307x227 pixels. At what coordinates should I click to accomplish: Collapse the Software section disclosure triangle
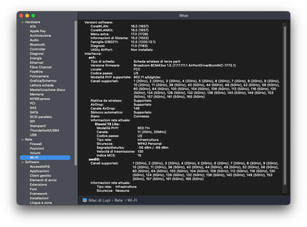tap(22, 162)
